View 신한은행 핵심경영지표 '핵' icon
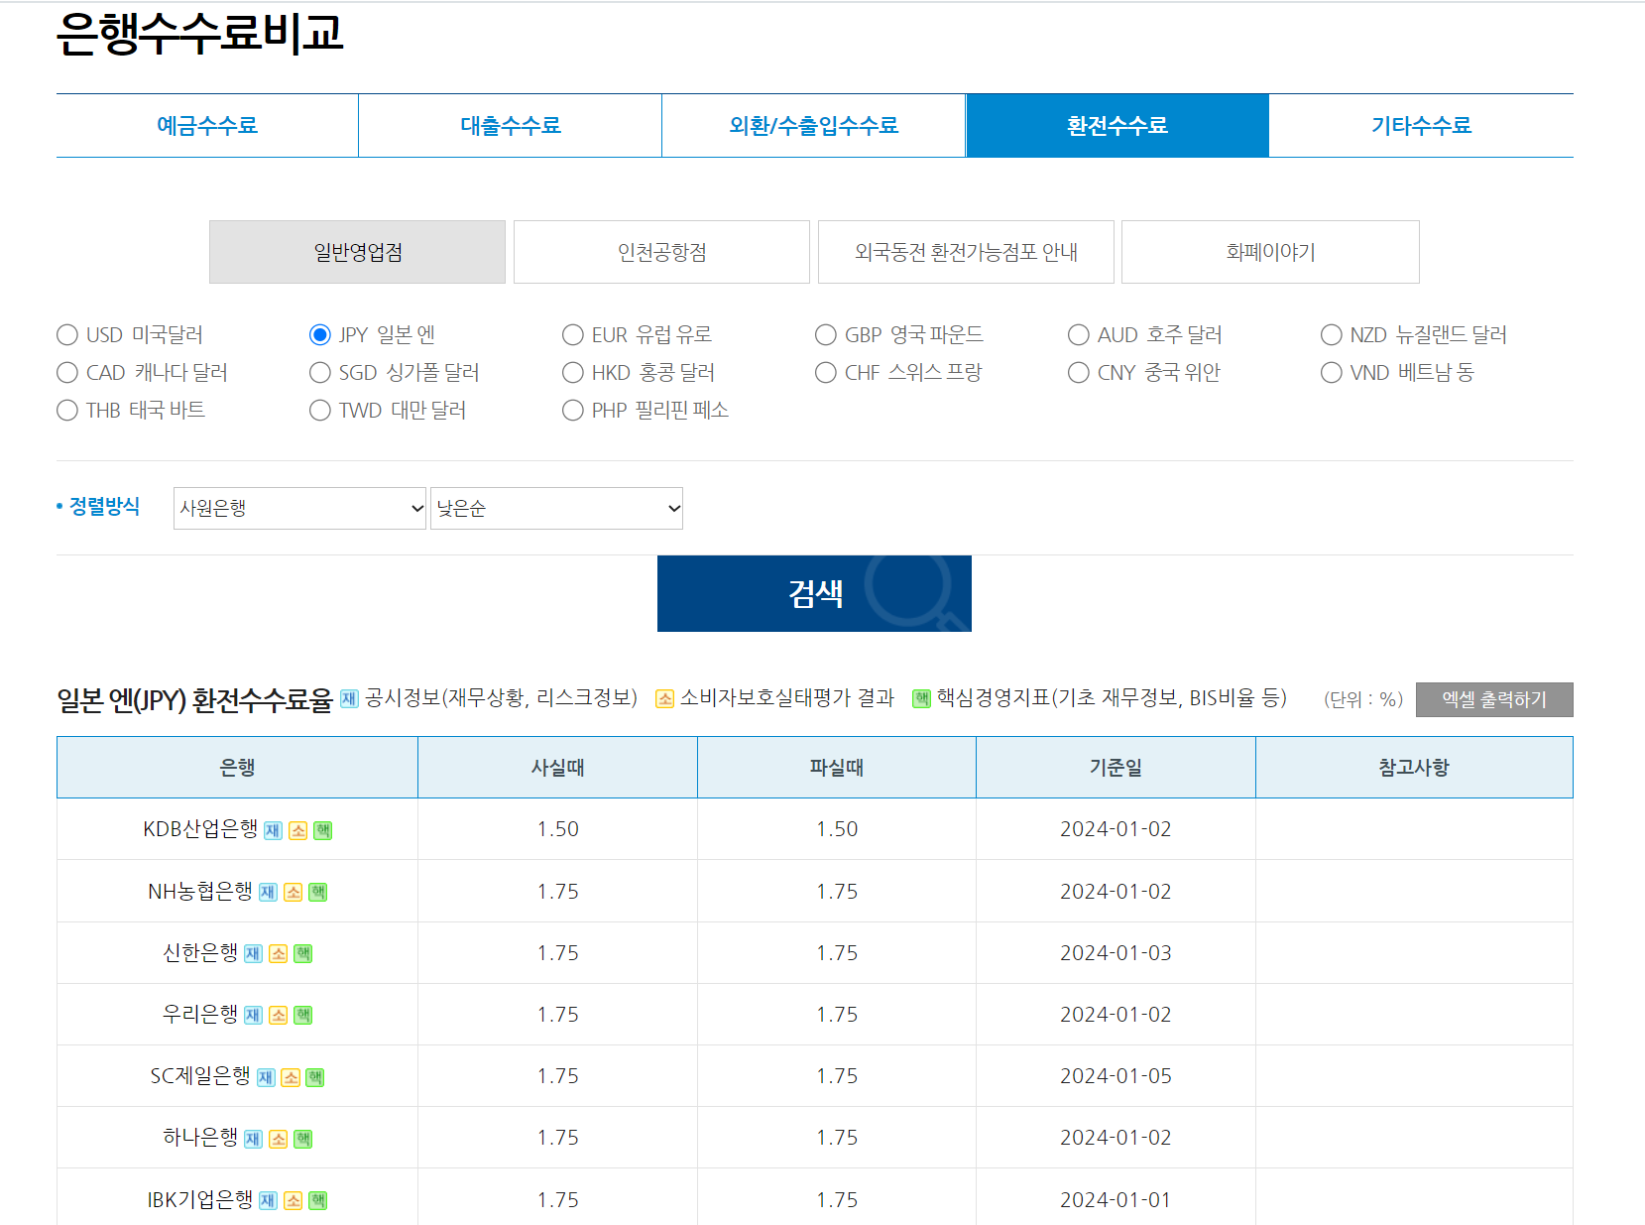Screen dimensions: 1645x1225 (303, 954)
